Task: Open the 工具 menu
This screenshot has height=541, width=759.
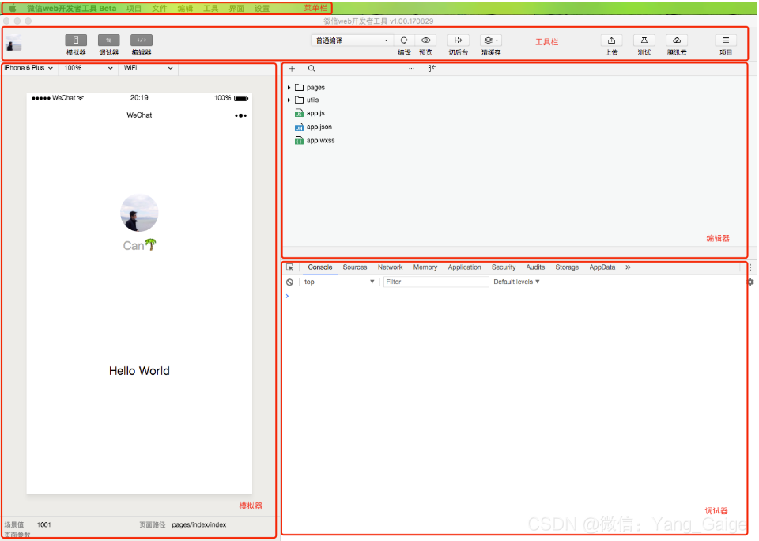Action: point(210,8)
